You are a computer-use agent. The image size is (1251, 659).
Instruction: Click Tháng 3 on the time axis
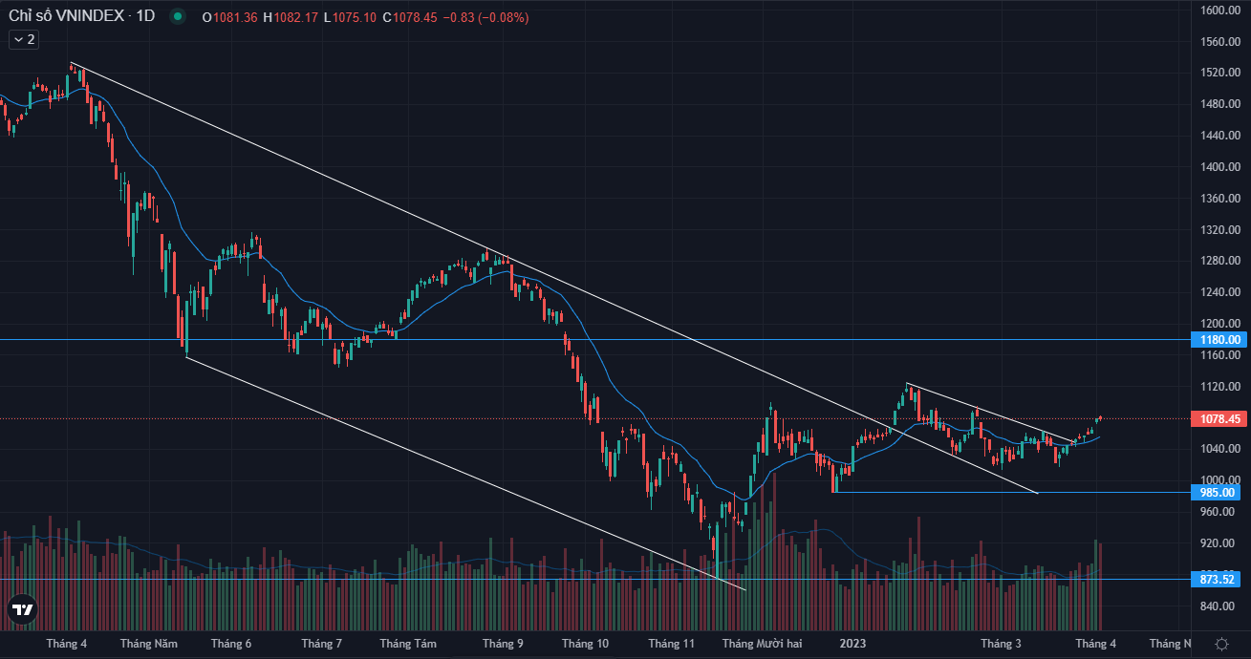click(x=1001, y=644)
